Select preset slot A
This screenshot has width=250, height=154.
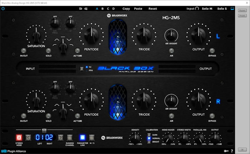point(97,9)
